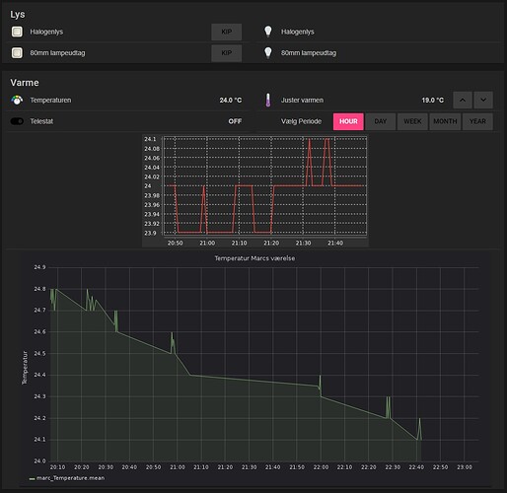Select the DAY period
The height and width of the screenshot is (493, 507).
(x=381, y=121)
